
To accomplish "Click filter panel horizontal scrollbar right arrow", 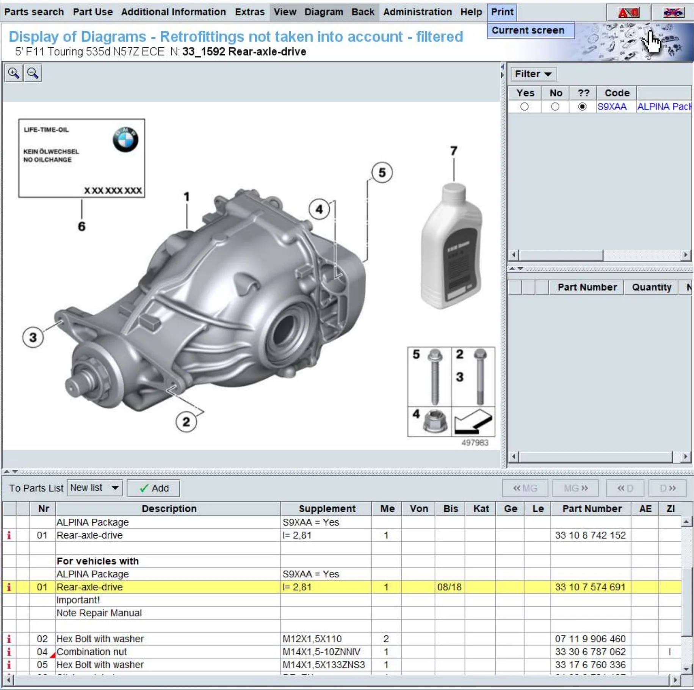I will click(x=685, y=255).
